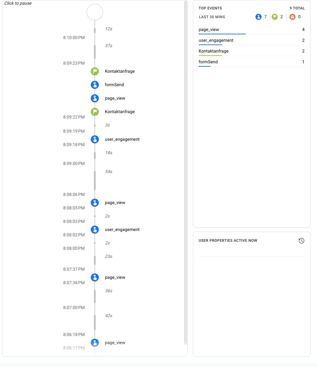Click the page_view icon near 8:07:37 PM

(95, 277)
